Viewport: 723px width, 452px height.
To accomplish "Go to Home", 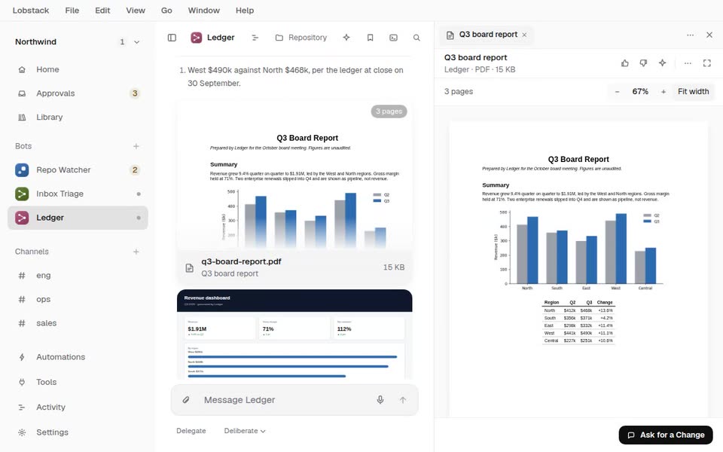I will point(78,69).
